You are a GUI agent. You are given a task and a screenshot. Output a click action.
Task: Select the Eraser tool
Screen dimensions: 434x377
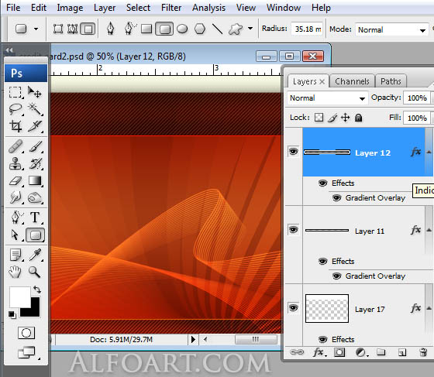[x=15, y=181]
